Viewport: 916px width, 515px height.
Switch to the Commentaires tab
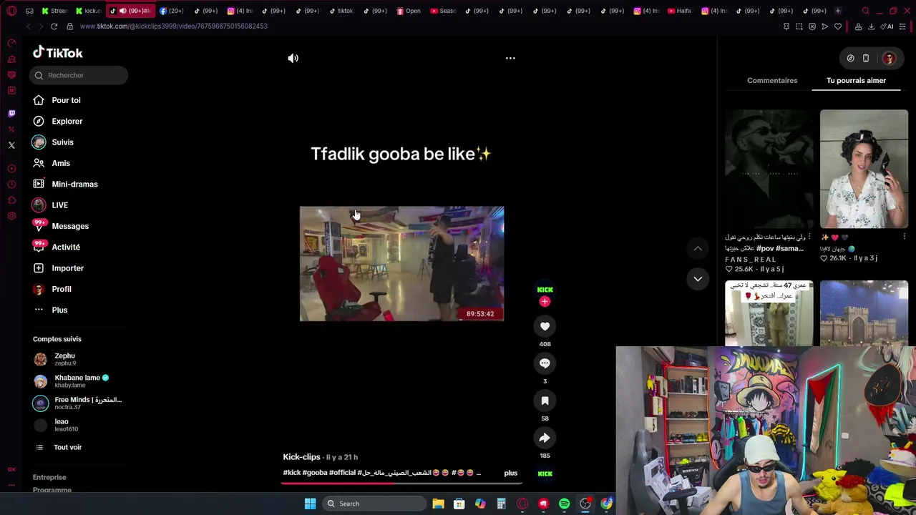coord(772,81)
